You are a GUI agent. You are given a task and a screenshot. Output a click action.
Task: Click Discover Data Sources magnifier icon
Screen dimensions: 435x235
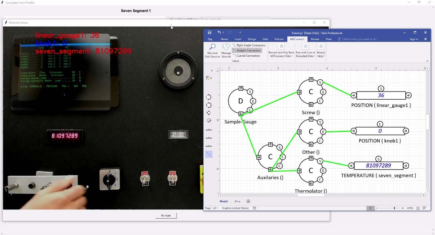pyautogui.click(x=212, y=47)
